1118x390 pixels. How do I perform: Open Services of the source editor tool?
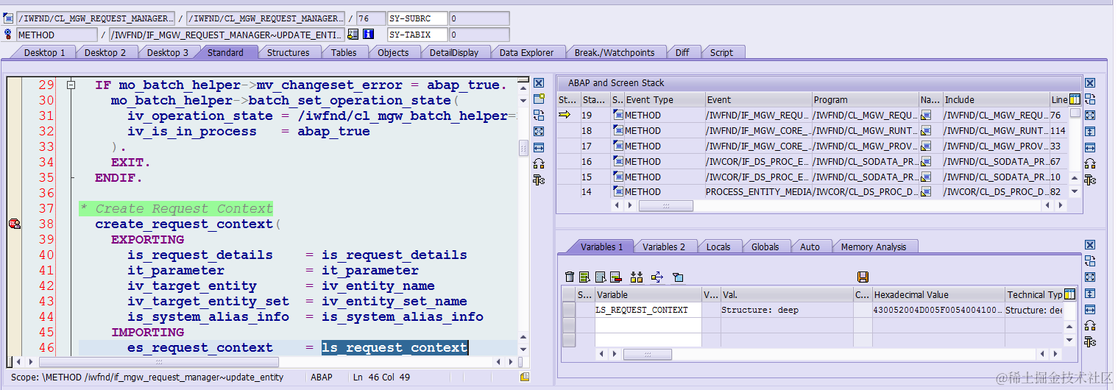coord(539,163)
